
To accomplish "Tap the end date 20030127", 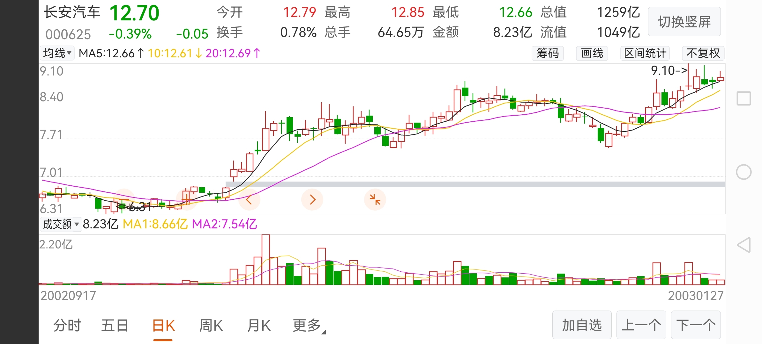I will pyautogui.click(x=696, y=296).
